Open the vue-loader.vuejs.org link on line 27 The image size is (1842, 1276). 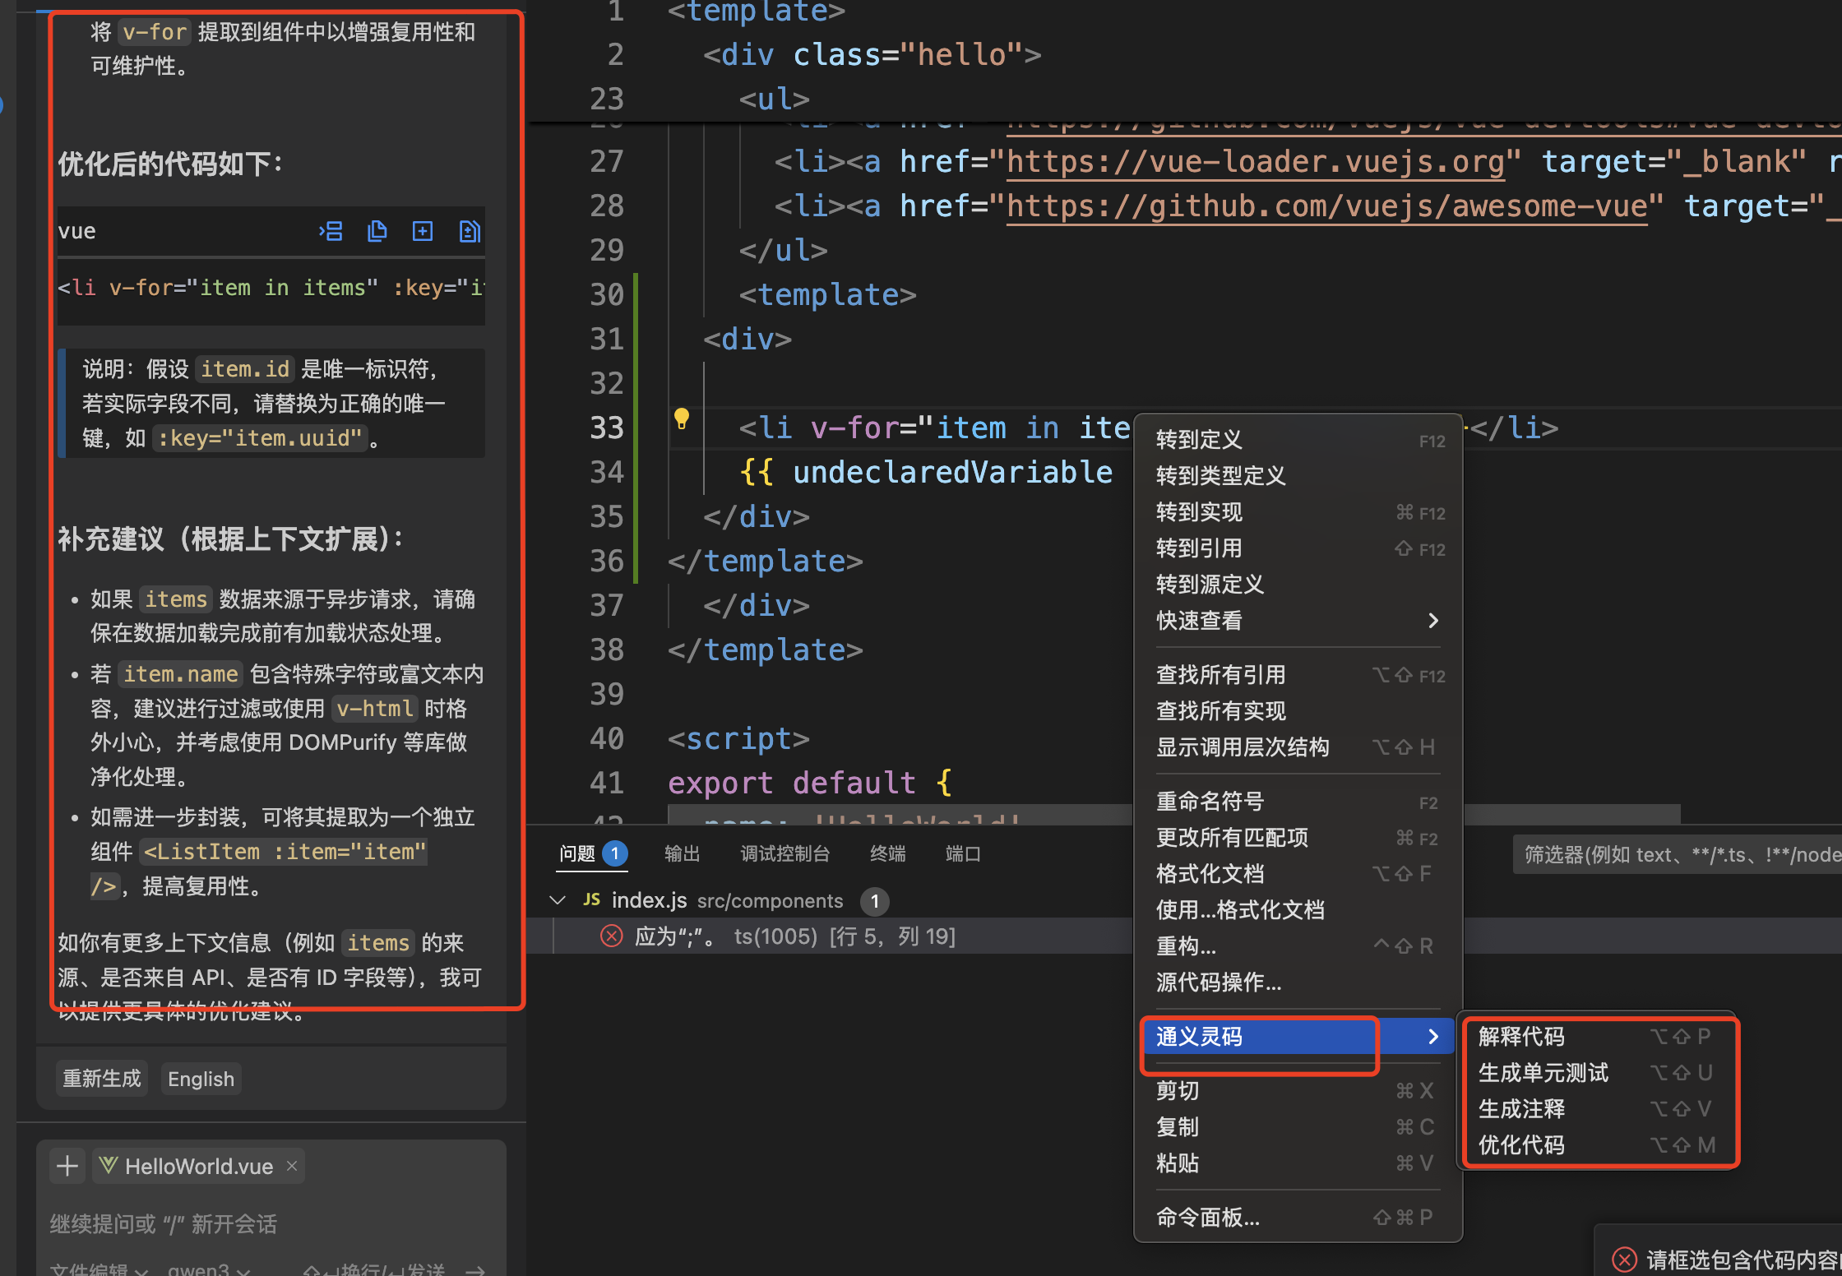click(1256, 163)
